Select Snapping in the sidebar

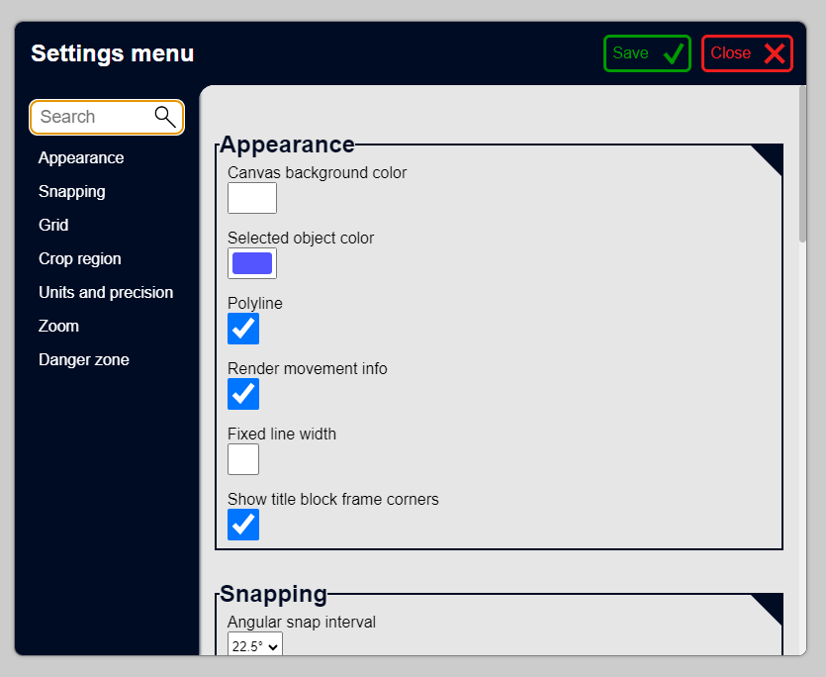(71, 191)
